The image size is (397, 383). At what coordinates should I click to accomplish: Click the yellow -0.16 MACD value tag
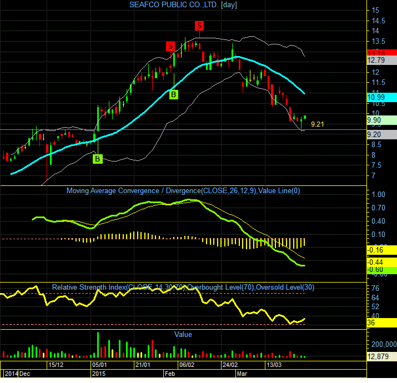pos(382,250)
